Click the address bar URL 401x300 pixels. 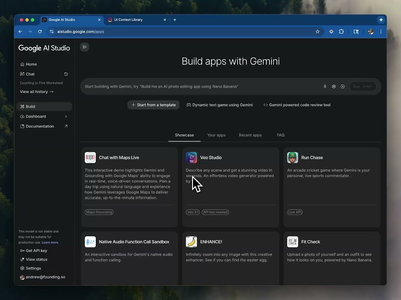click(x=81, y=32)
